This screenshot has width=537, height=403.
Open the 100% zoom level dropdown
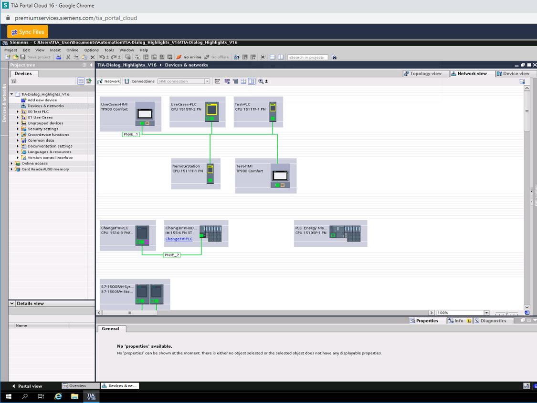pyautogui.click(x=486, y=313)
